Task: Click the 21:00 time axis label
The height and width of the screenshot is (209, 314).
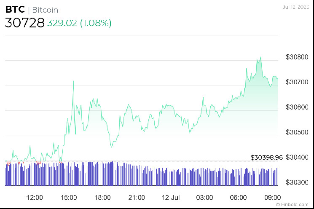Action: click(137, 197)
